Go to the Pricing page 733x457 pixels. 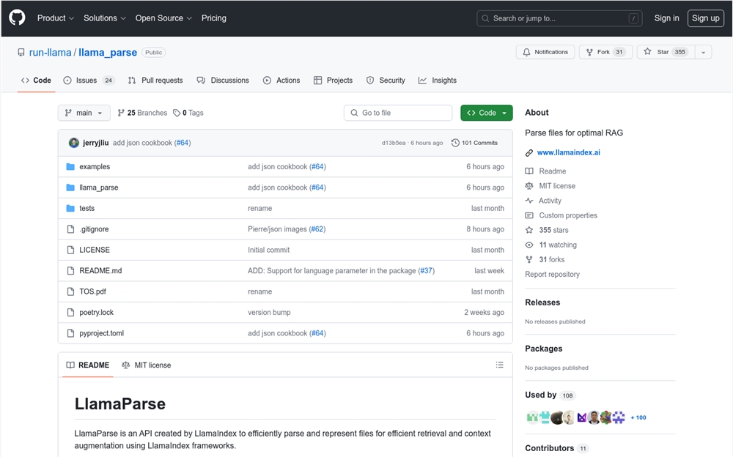click(213, 18)
